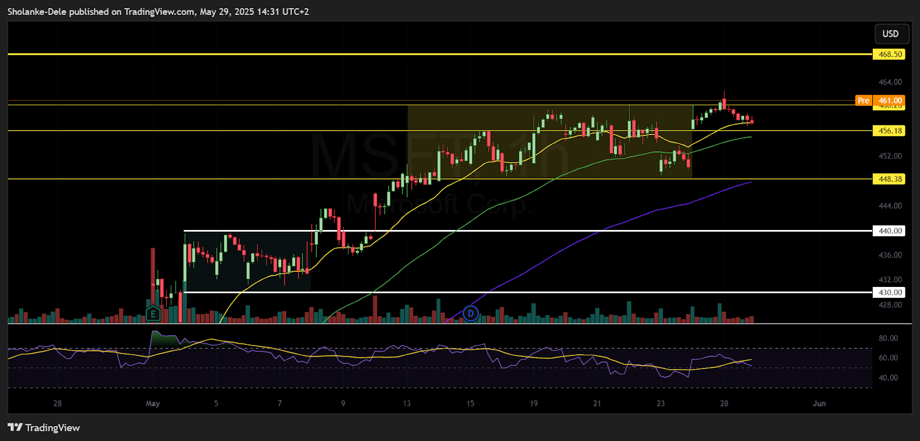
Task: Click the 464.00 price axis tick
Action: click(x=890, y=82)
